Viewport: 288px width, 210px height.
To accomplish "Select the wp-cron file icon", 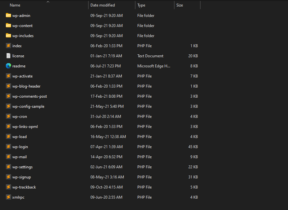I will click(x=8, y=116).
